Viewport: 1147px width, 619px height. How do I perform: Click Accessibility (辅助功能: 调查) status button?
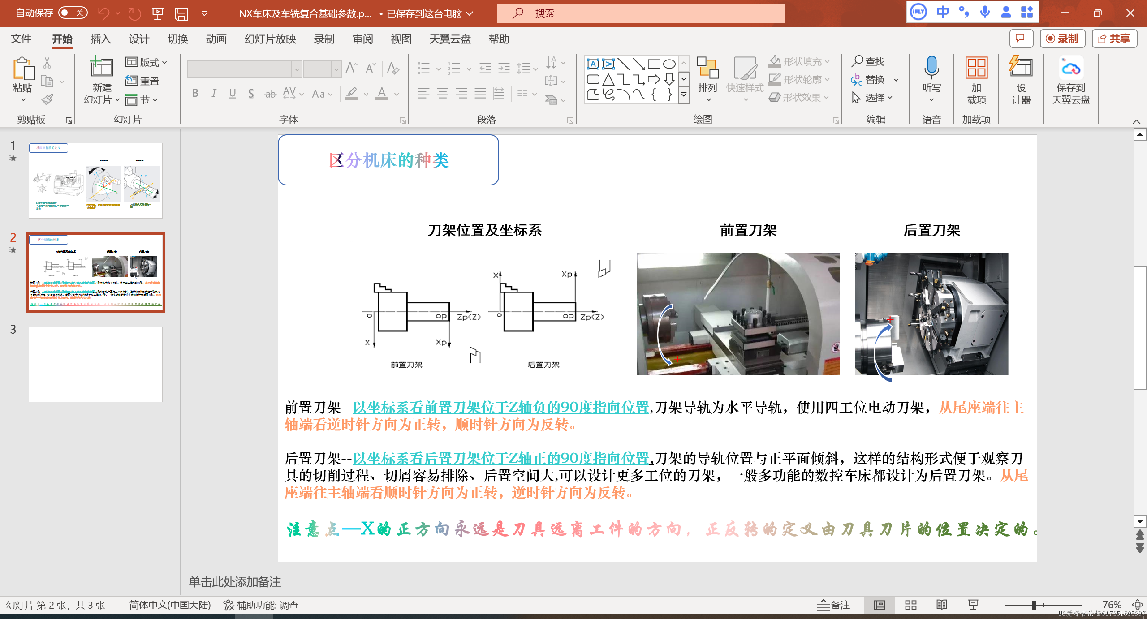[x=261, y=605]
